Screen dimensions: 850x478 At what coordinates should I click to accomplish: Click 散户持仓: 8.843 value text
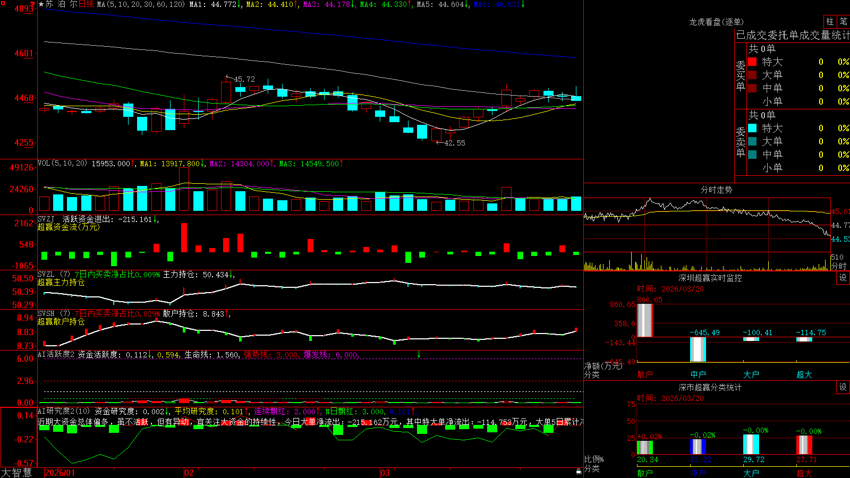click(x=193, y=313)
